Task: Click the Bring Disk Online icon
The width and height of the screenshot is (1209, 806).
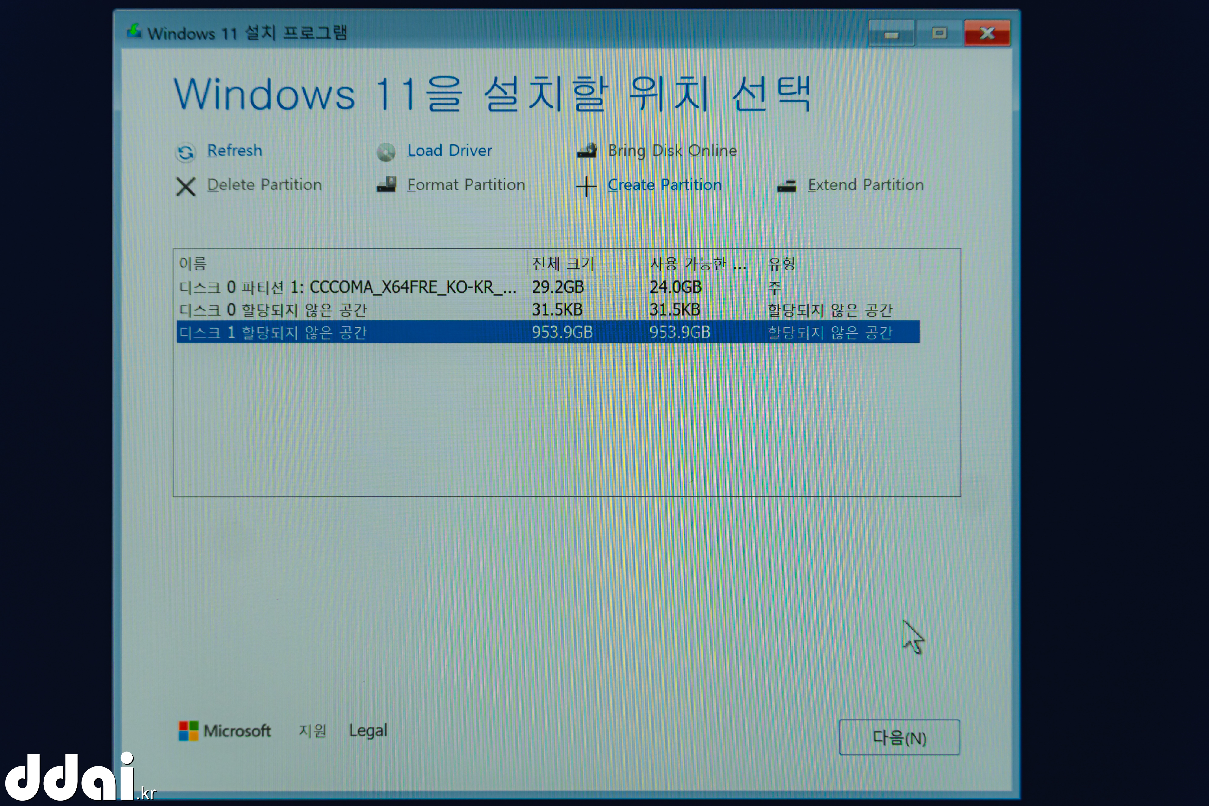Action: pyautogui.click(x=586, y=151)
